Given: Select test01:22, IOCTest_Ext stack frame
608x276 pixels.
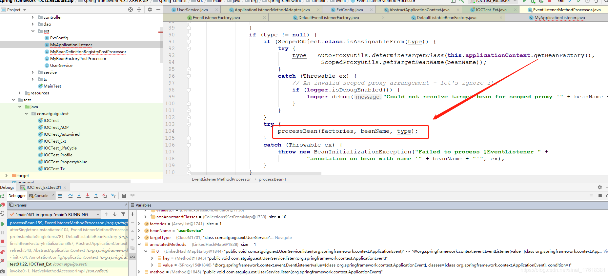Looking at the screenshot, I should click(68, 264).
